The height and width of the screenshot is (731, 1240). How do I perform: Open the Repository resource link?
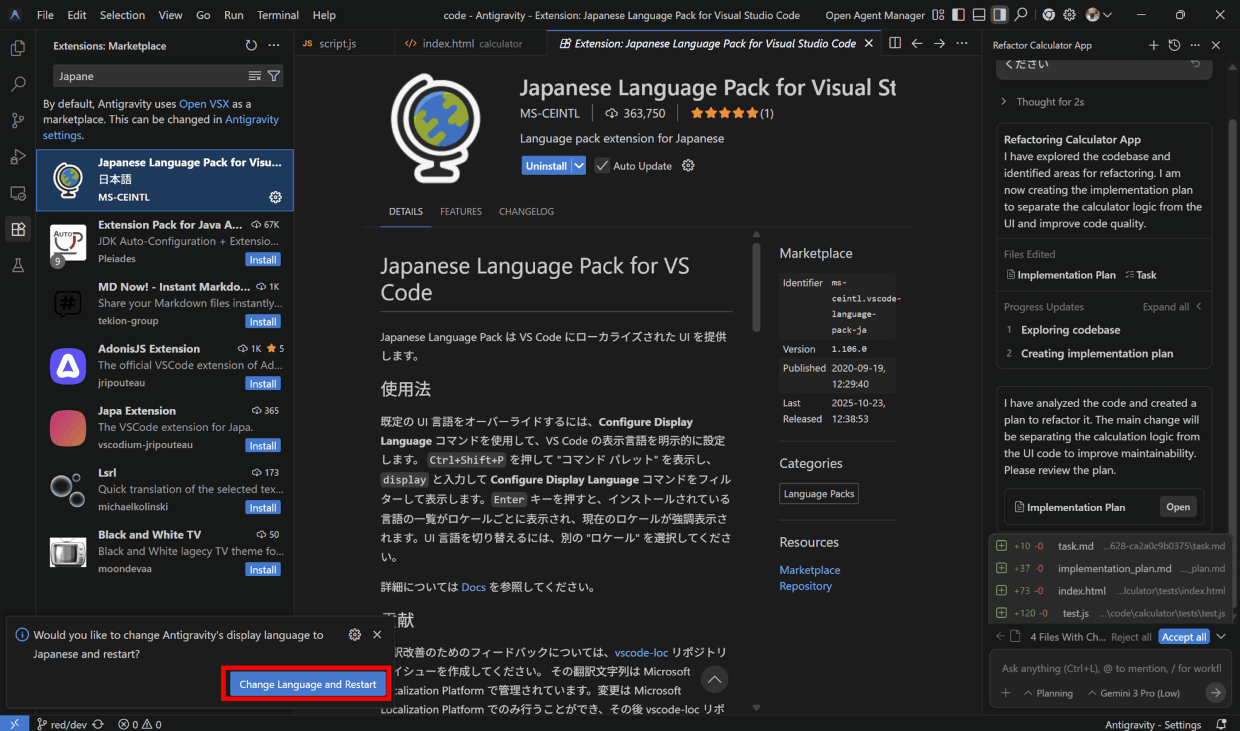click(805, 586)
